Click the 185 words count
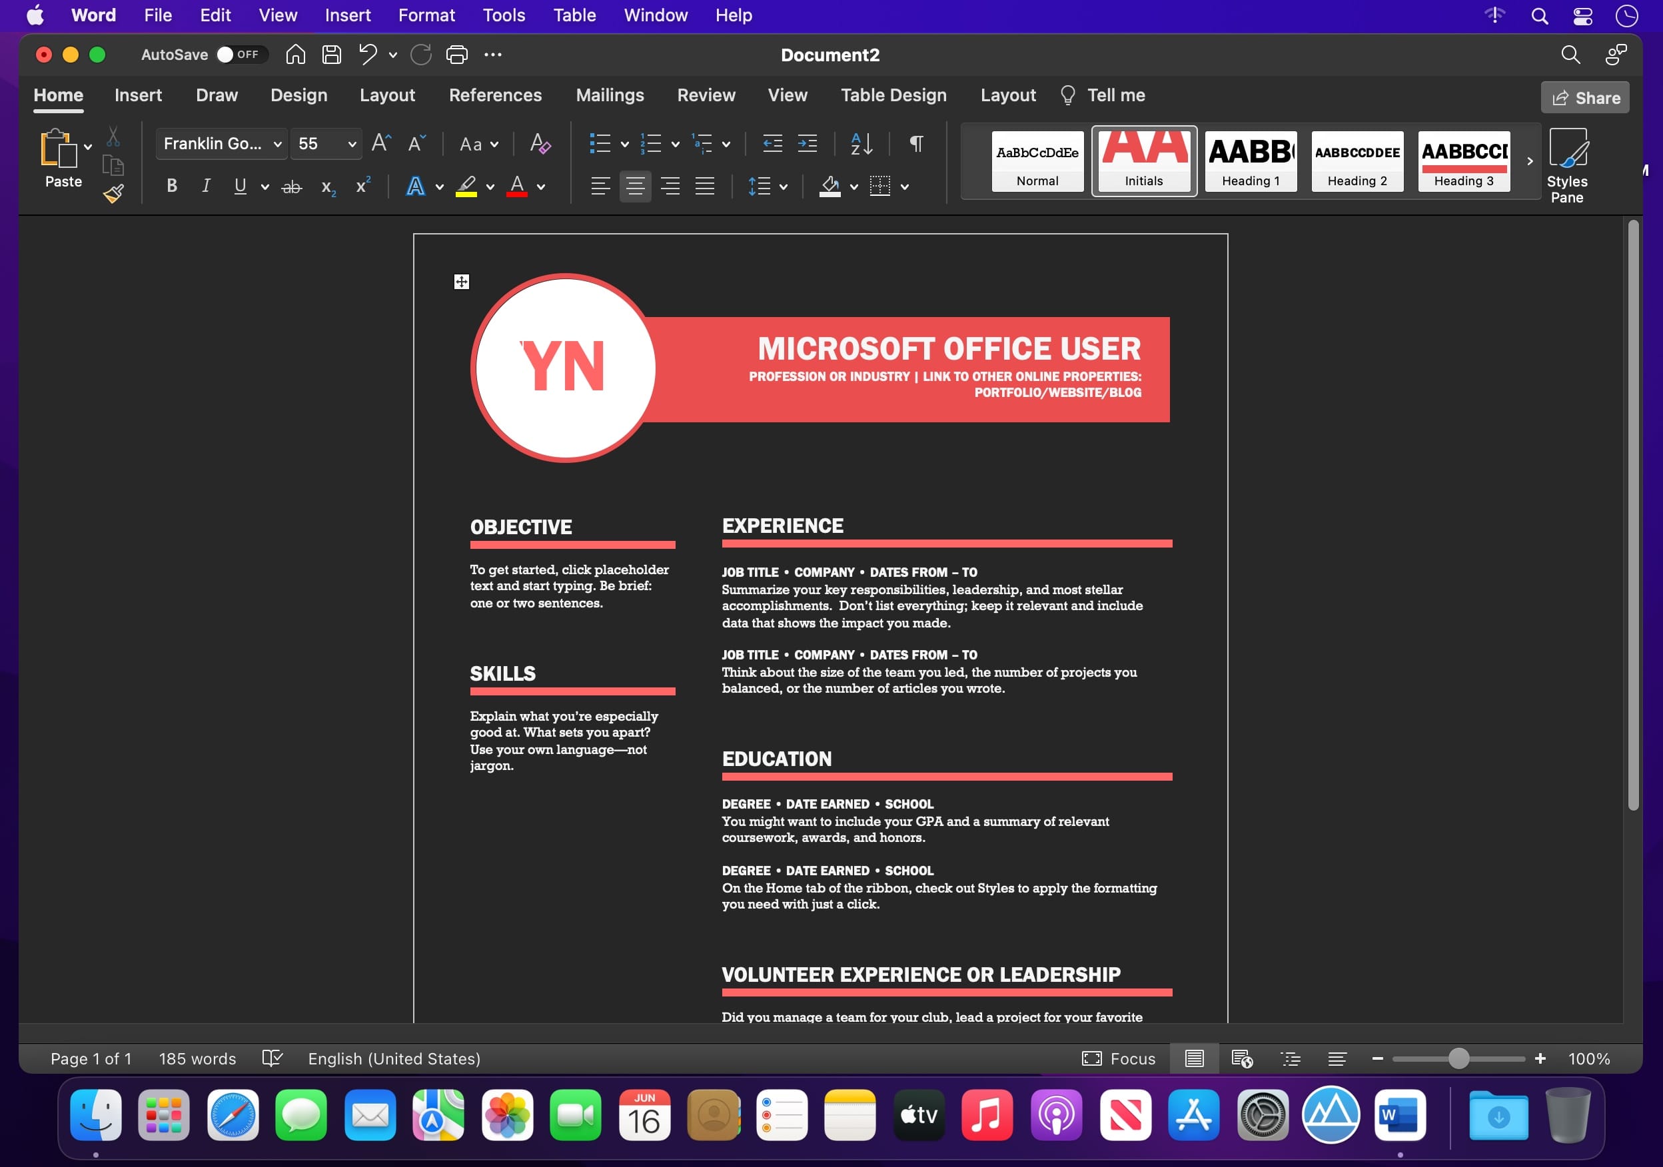This screenshot has width=1663, height=1167. tap(197, 1058)
